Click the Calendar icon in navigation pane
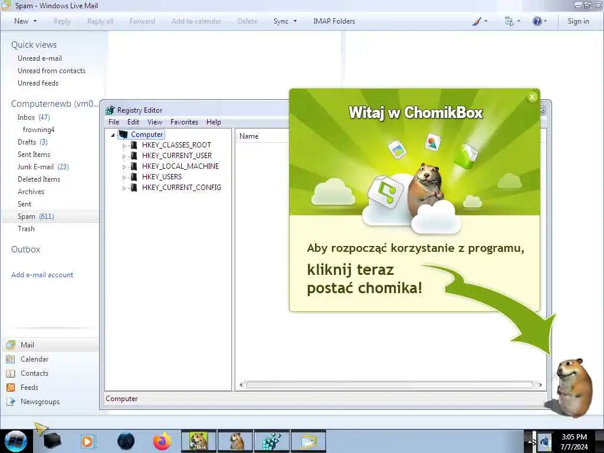The height and width of the screenshot is (453, 604). 11,359
